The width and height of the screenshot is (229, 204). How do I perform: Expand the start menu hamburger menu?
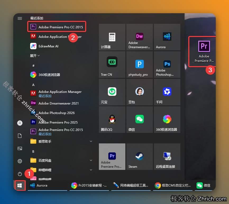(20, 18)
